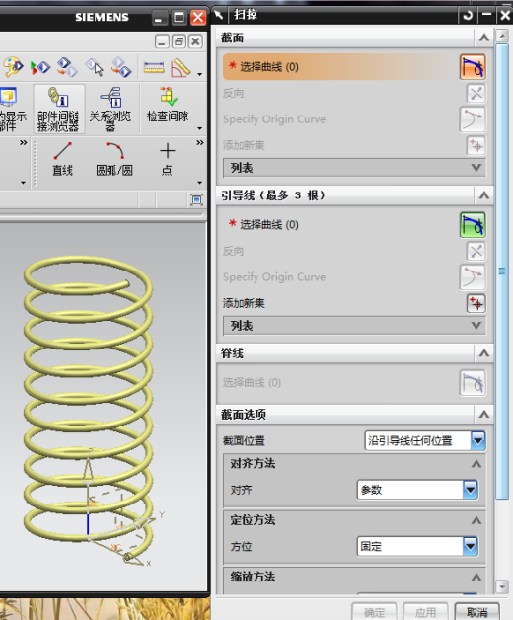The image size is (513, 620).
Task: Click the guide curve selection icon
Action: 473,224
